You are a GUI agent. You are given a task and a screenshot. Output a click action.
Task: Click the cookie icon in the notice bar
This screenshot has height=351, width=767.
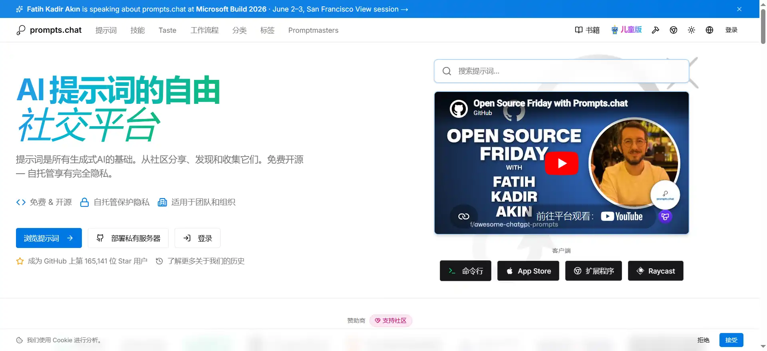coord(20,340)
